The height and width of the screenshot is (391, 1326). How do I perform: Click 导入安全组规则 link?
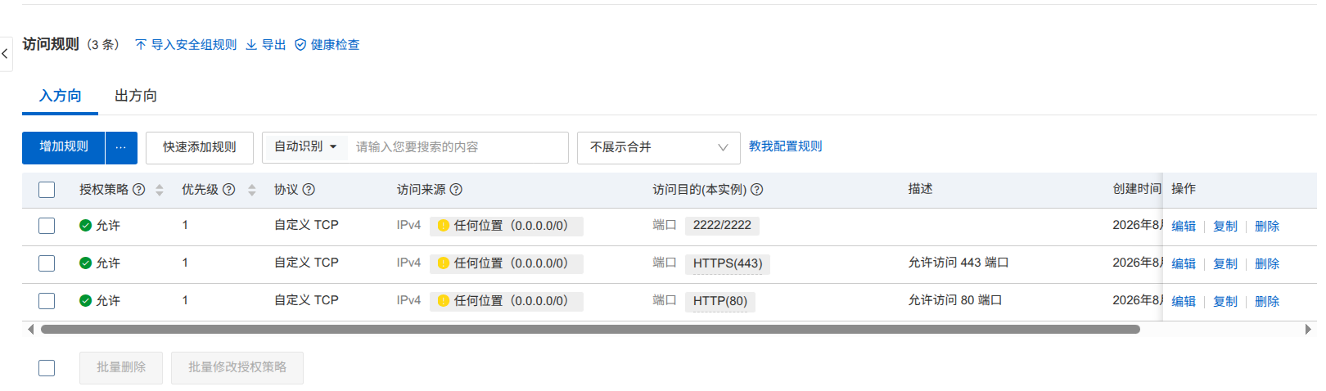[x=194, y=45]
